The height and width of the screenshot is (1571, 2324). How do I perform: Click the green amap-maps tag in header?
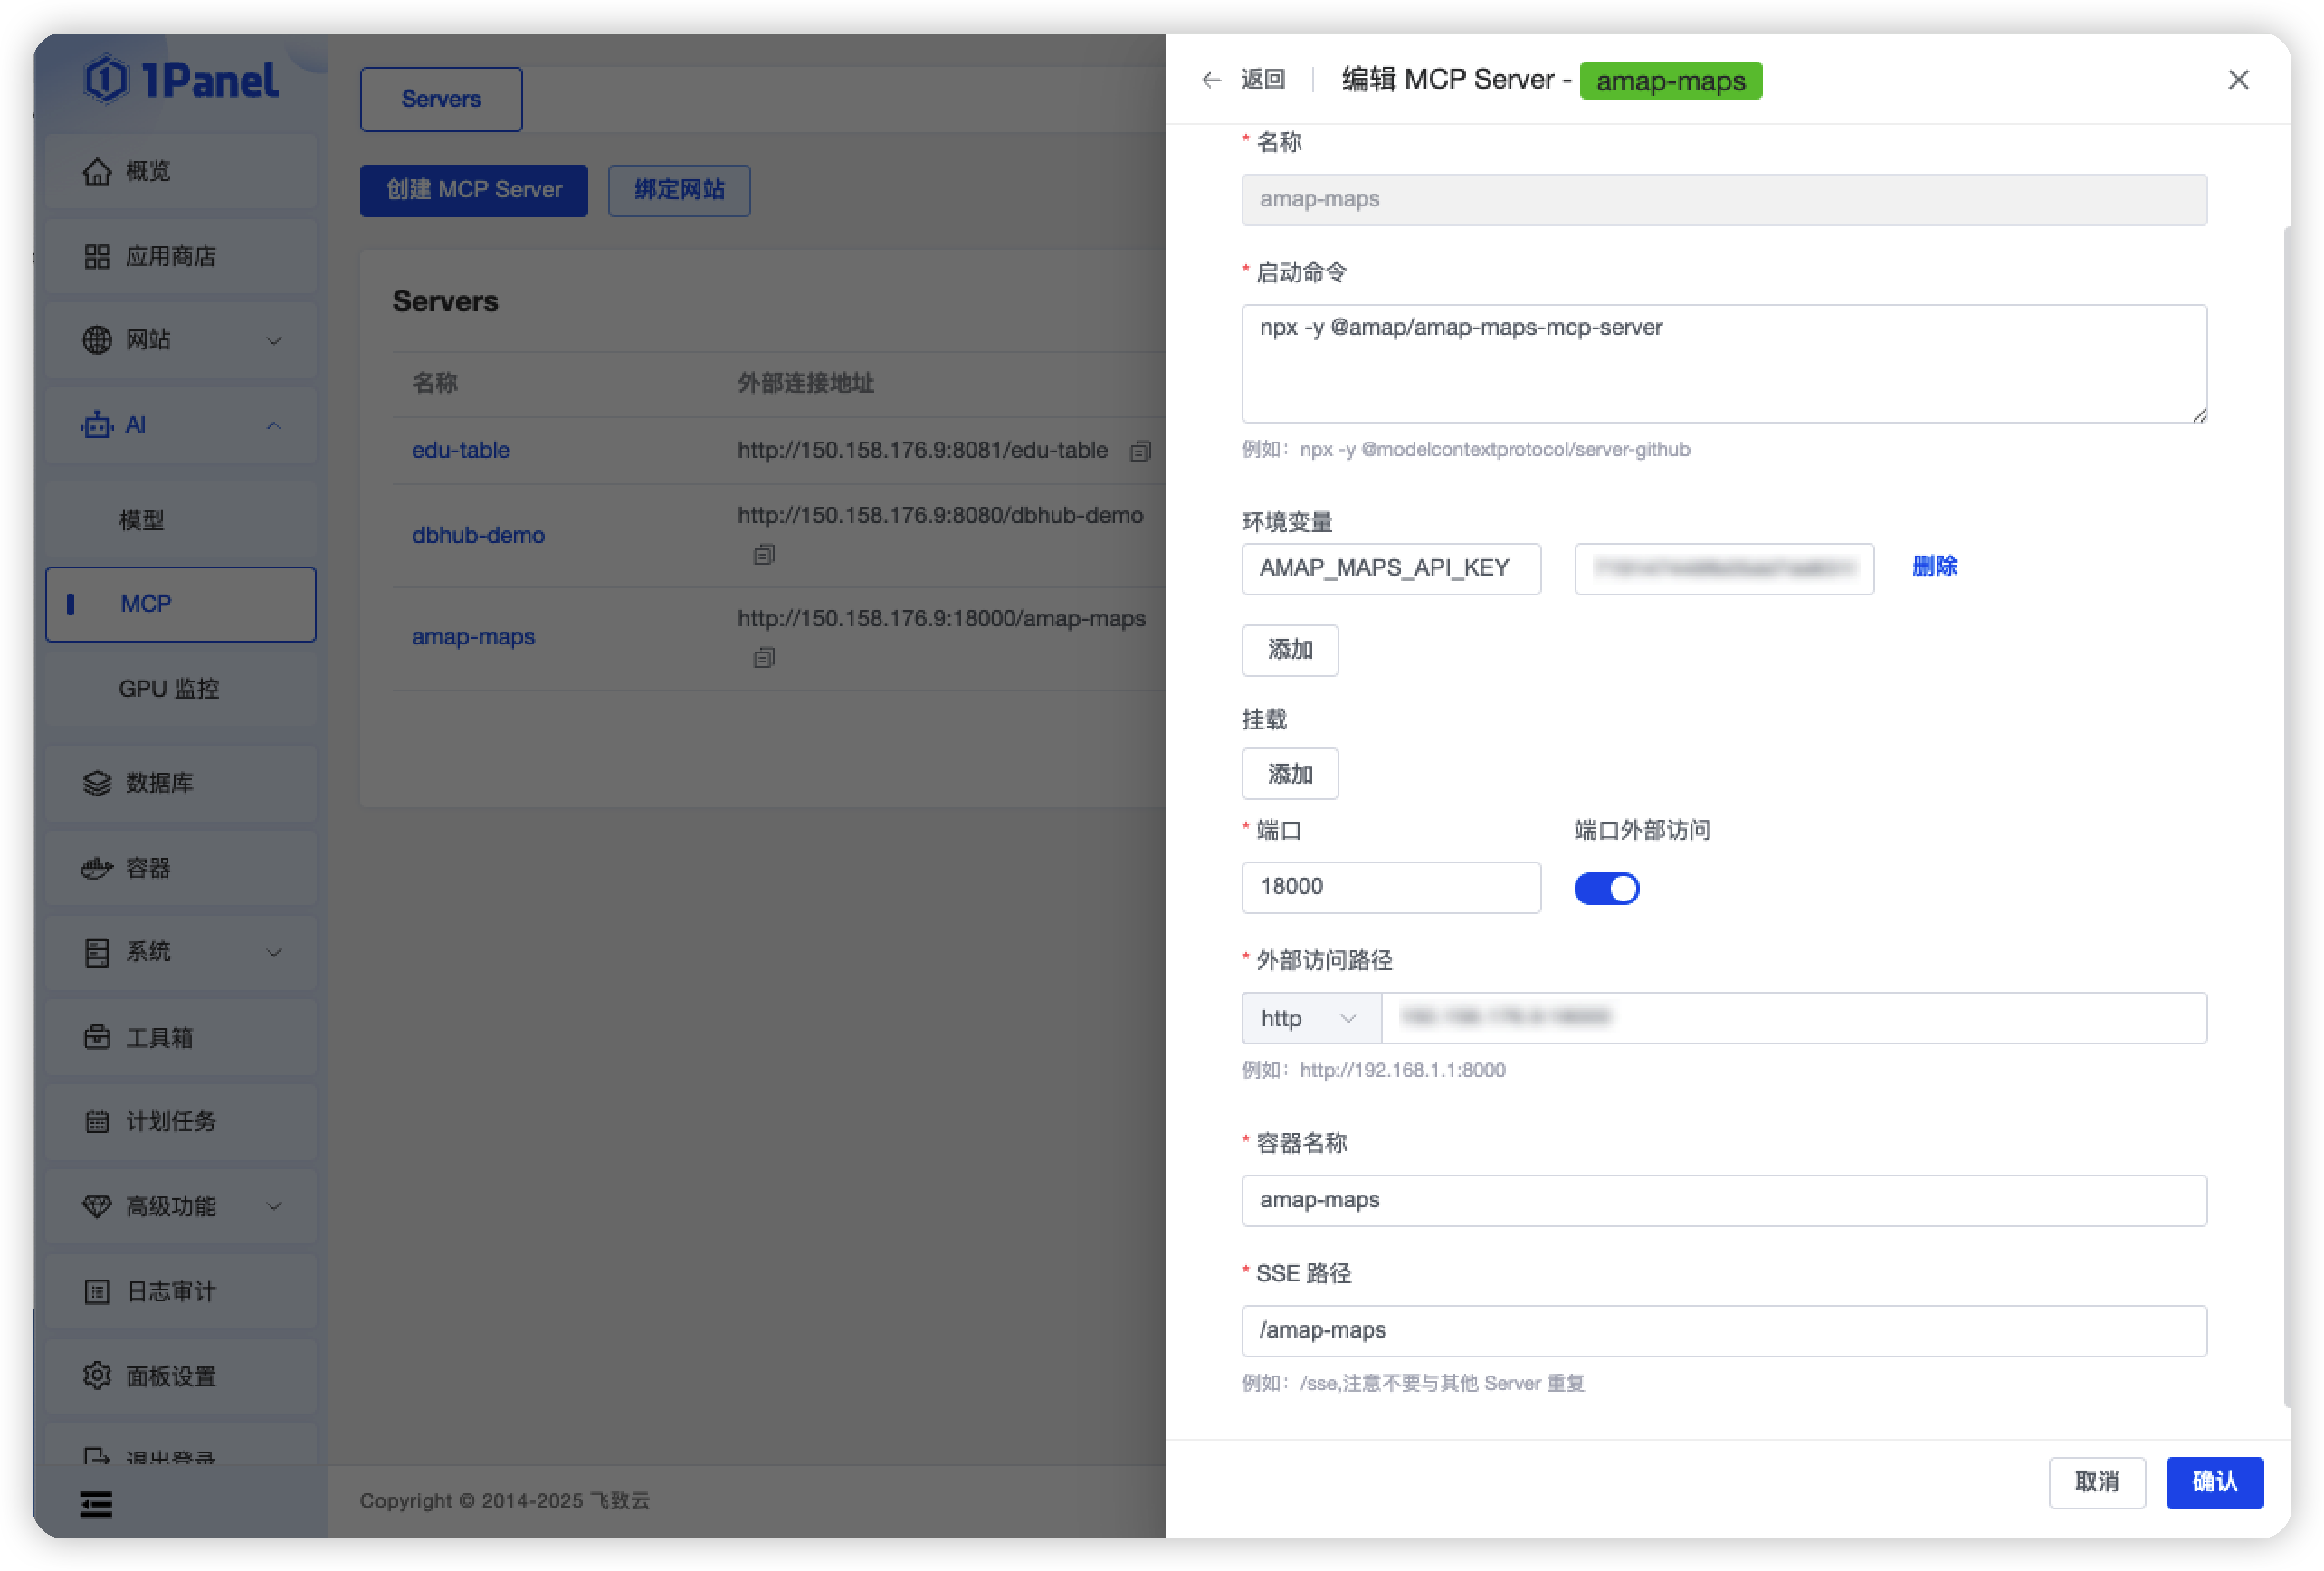(x=1670, y=80)
